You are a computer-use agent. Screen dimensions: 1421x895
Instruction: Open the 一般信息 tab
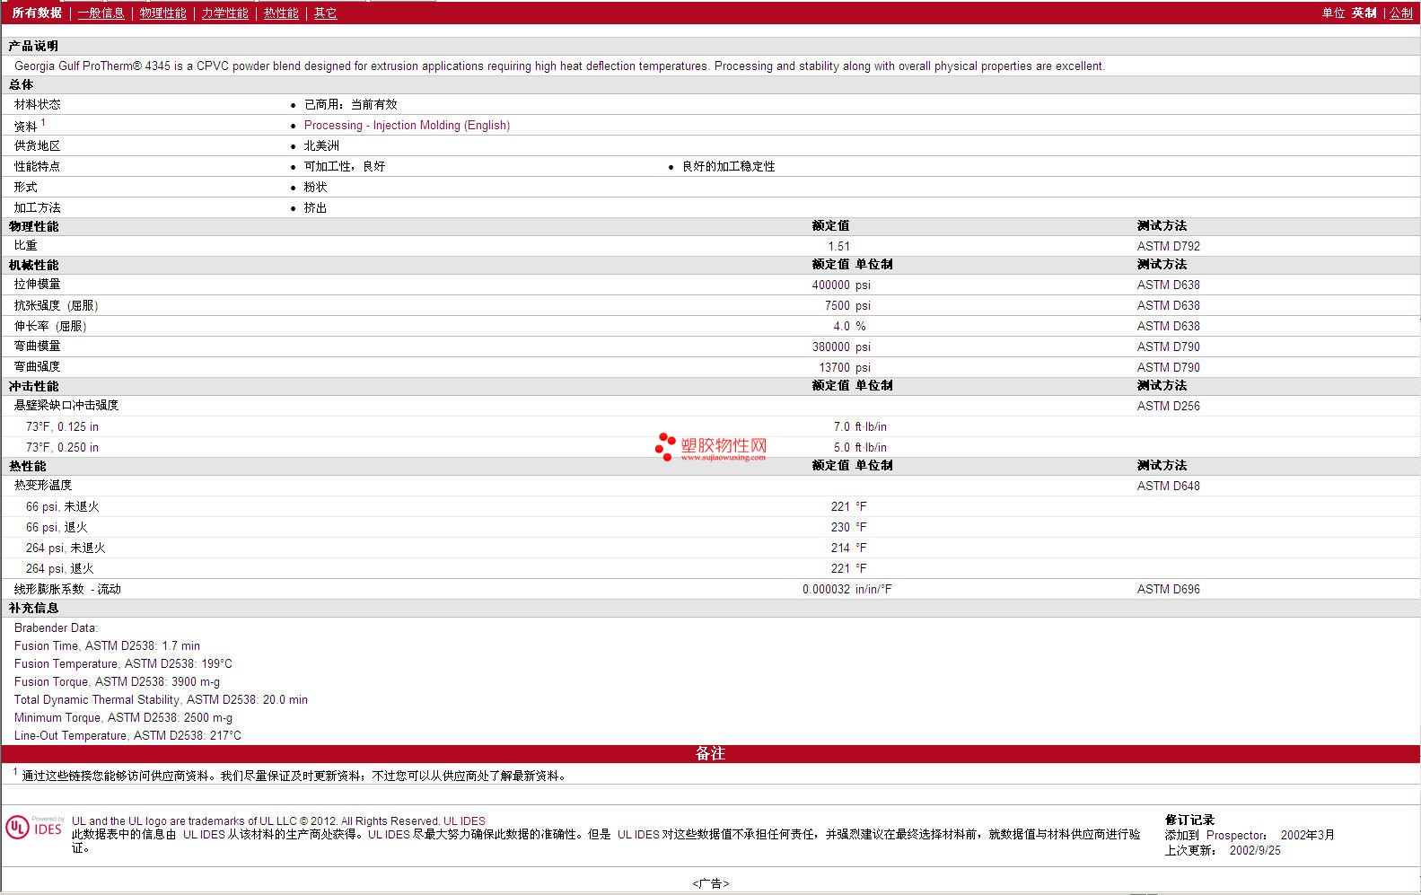click(101, 13)
